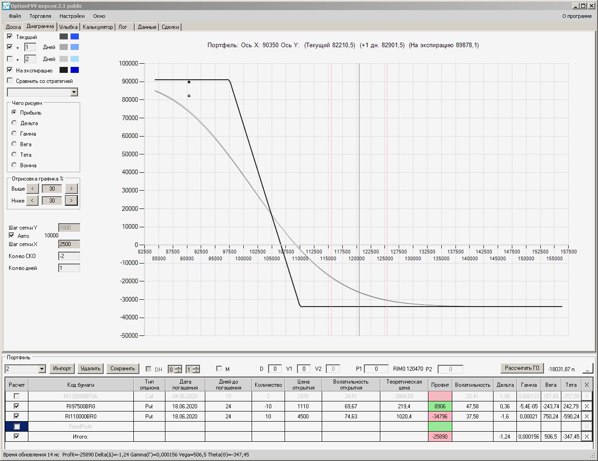This screenshot has height=461, width=598.
Task: Click the Рассчитать ГО button
Action: (x=522, y=368)
